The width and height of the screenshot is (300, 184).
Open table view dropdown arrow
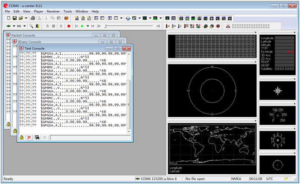tap(121, 18)
